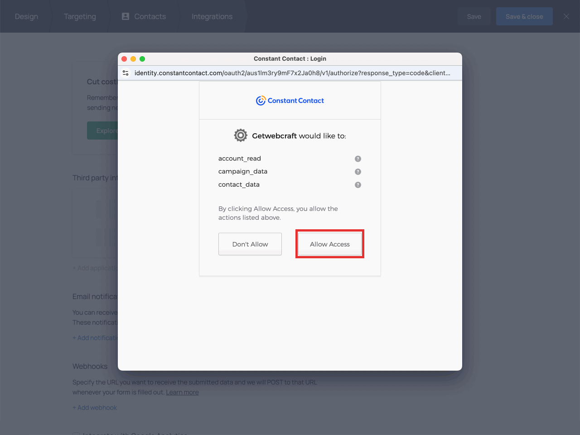Click the Getwebcraft gear app icon
Screen dimensions: 580x435
point(241,135)
